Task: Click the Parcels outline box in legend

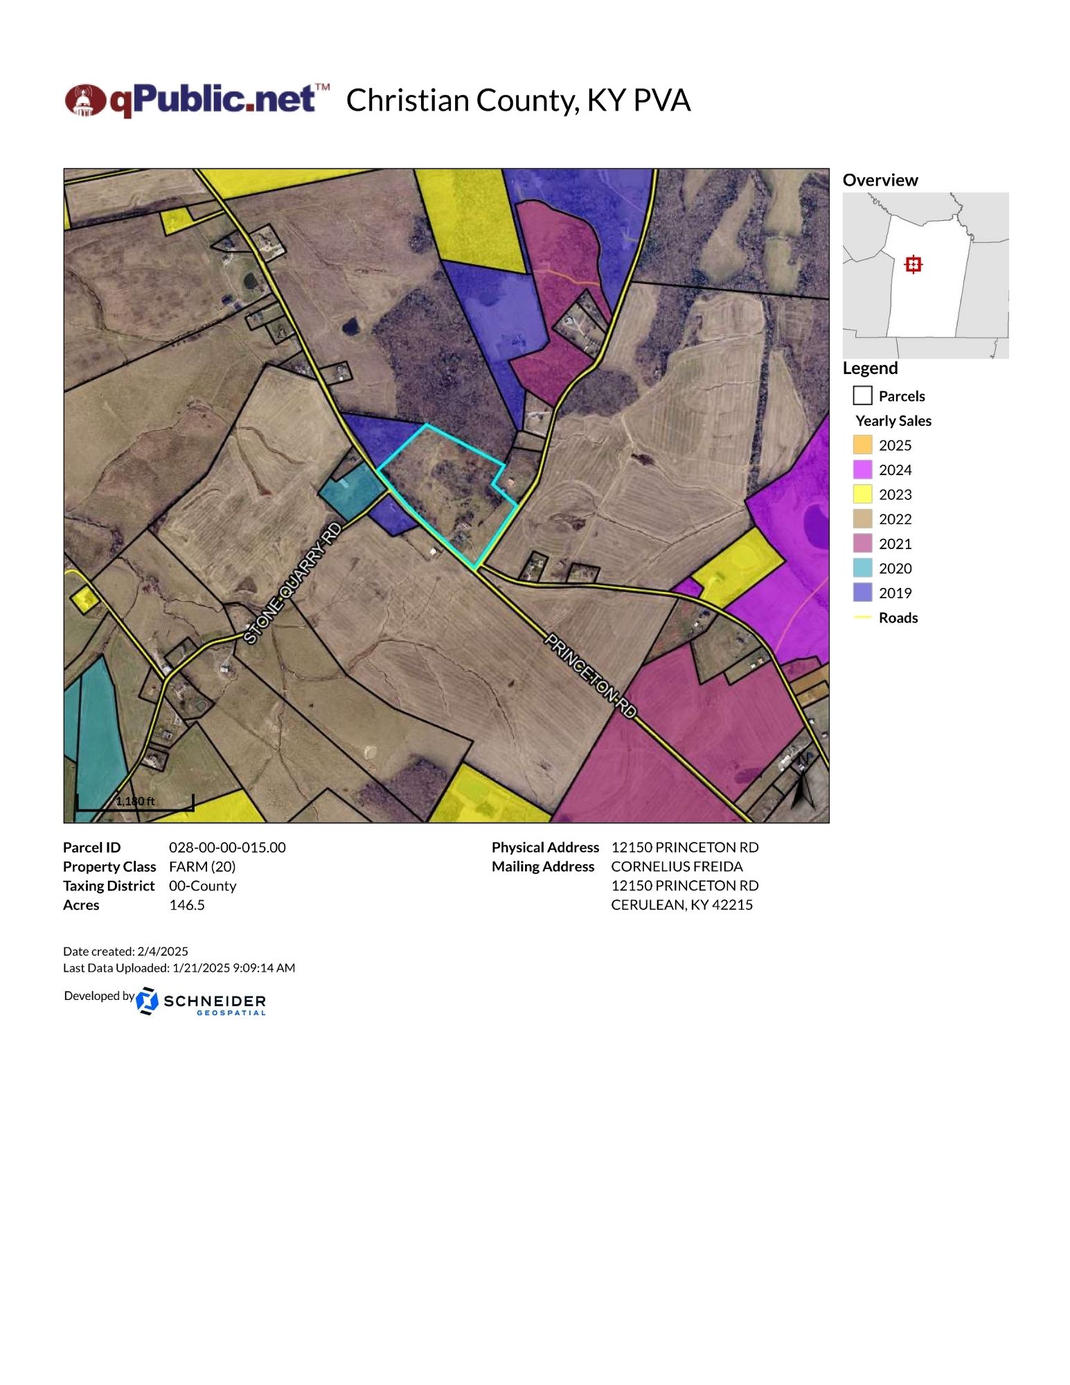Action: pyautogui.click(x=862, y=395)
